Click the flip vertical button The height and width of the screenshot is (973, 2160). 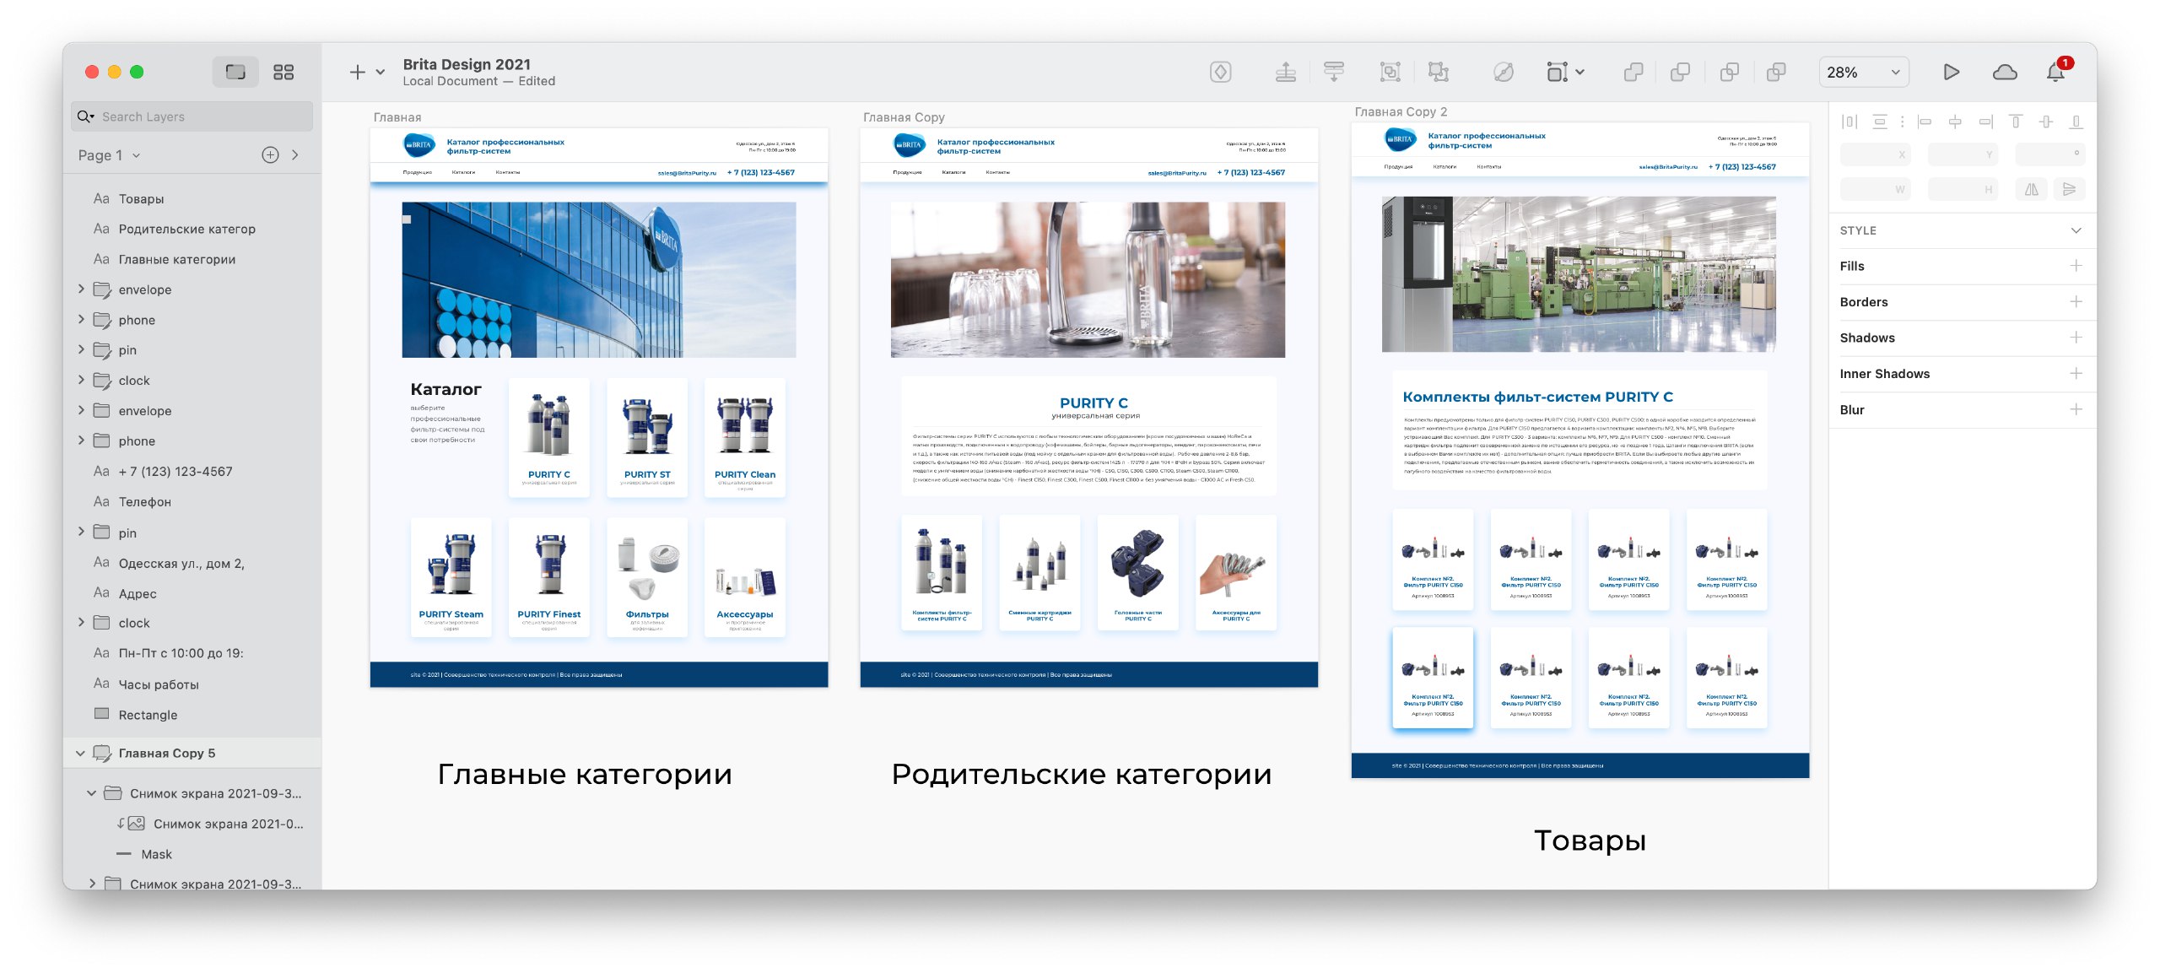point(2069,189)
